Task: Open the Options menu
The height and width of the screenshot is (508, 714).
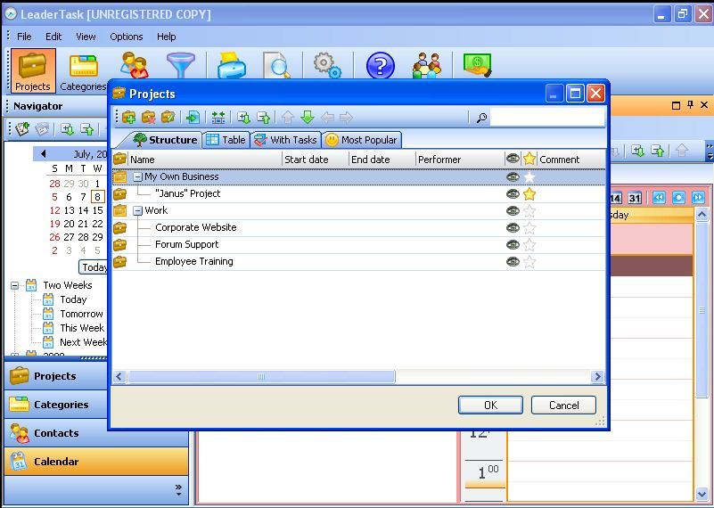Action: click(x=127, y=37)
